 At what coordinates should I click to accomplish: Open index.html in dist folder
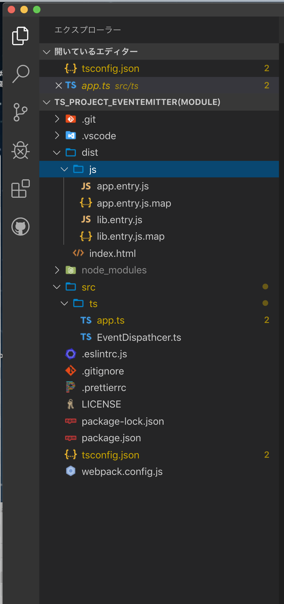pos(113,253)
